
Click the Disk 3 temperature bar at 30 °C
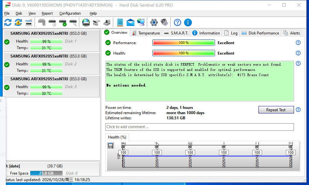coord(46,93)
